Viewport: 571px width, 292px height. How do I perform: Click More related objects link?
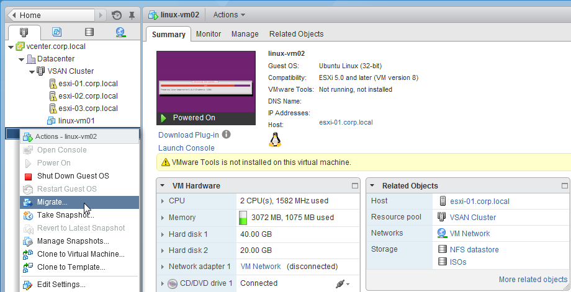(x=533, y=279)
